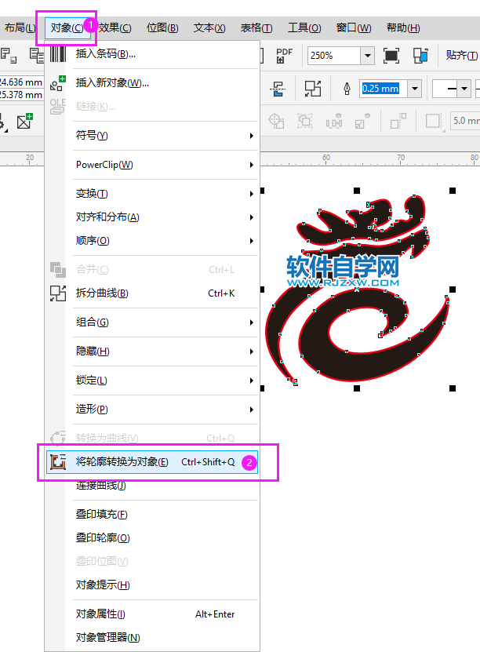Image resolution: width=480 pixels, height=652 pixels.
Task: Expand the 造形(P) submenu
Action: click(x=152, y=410)
